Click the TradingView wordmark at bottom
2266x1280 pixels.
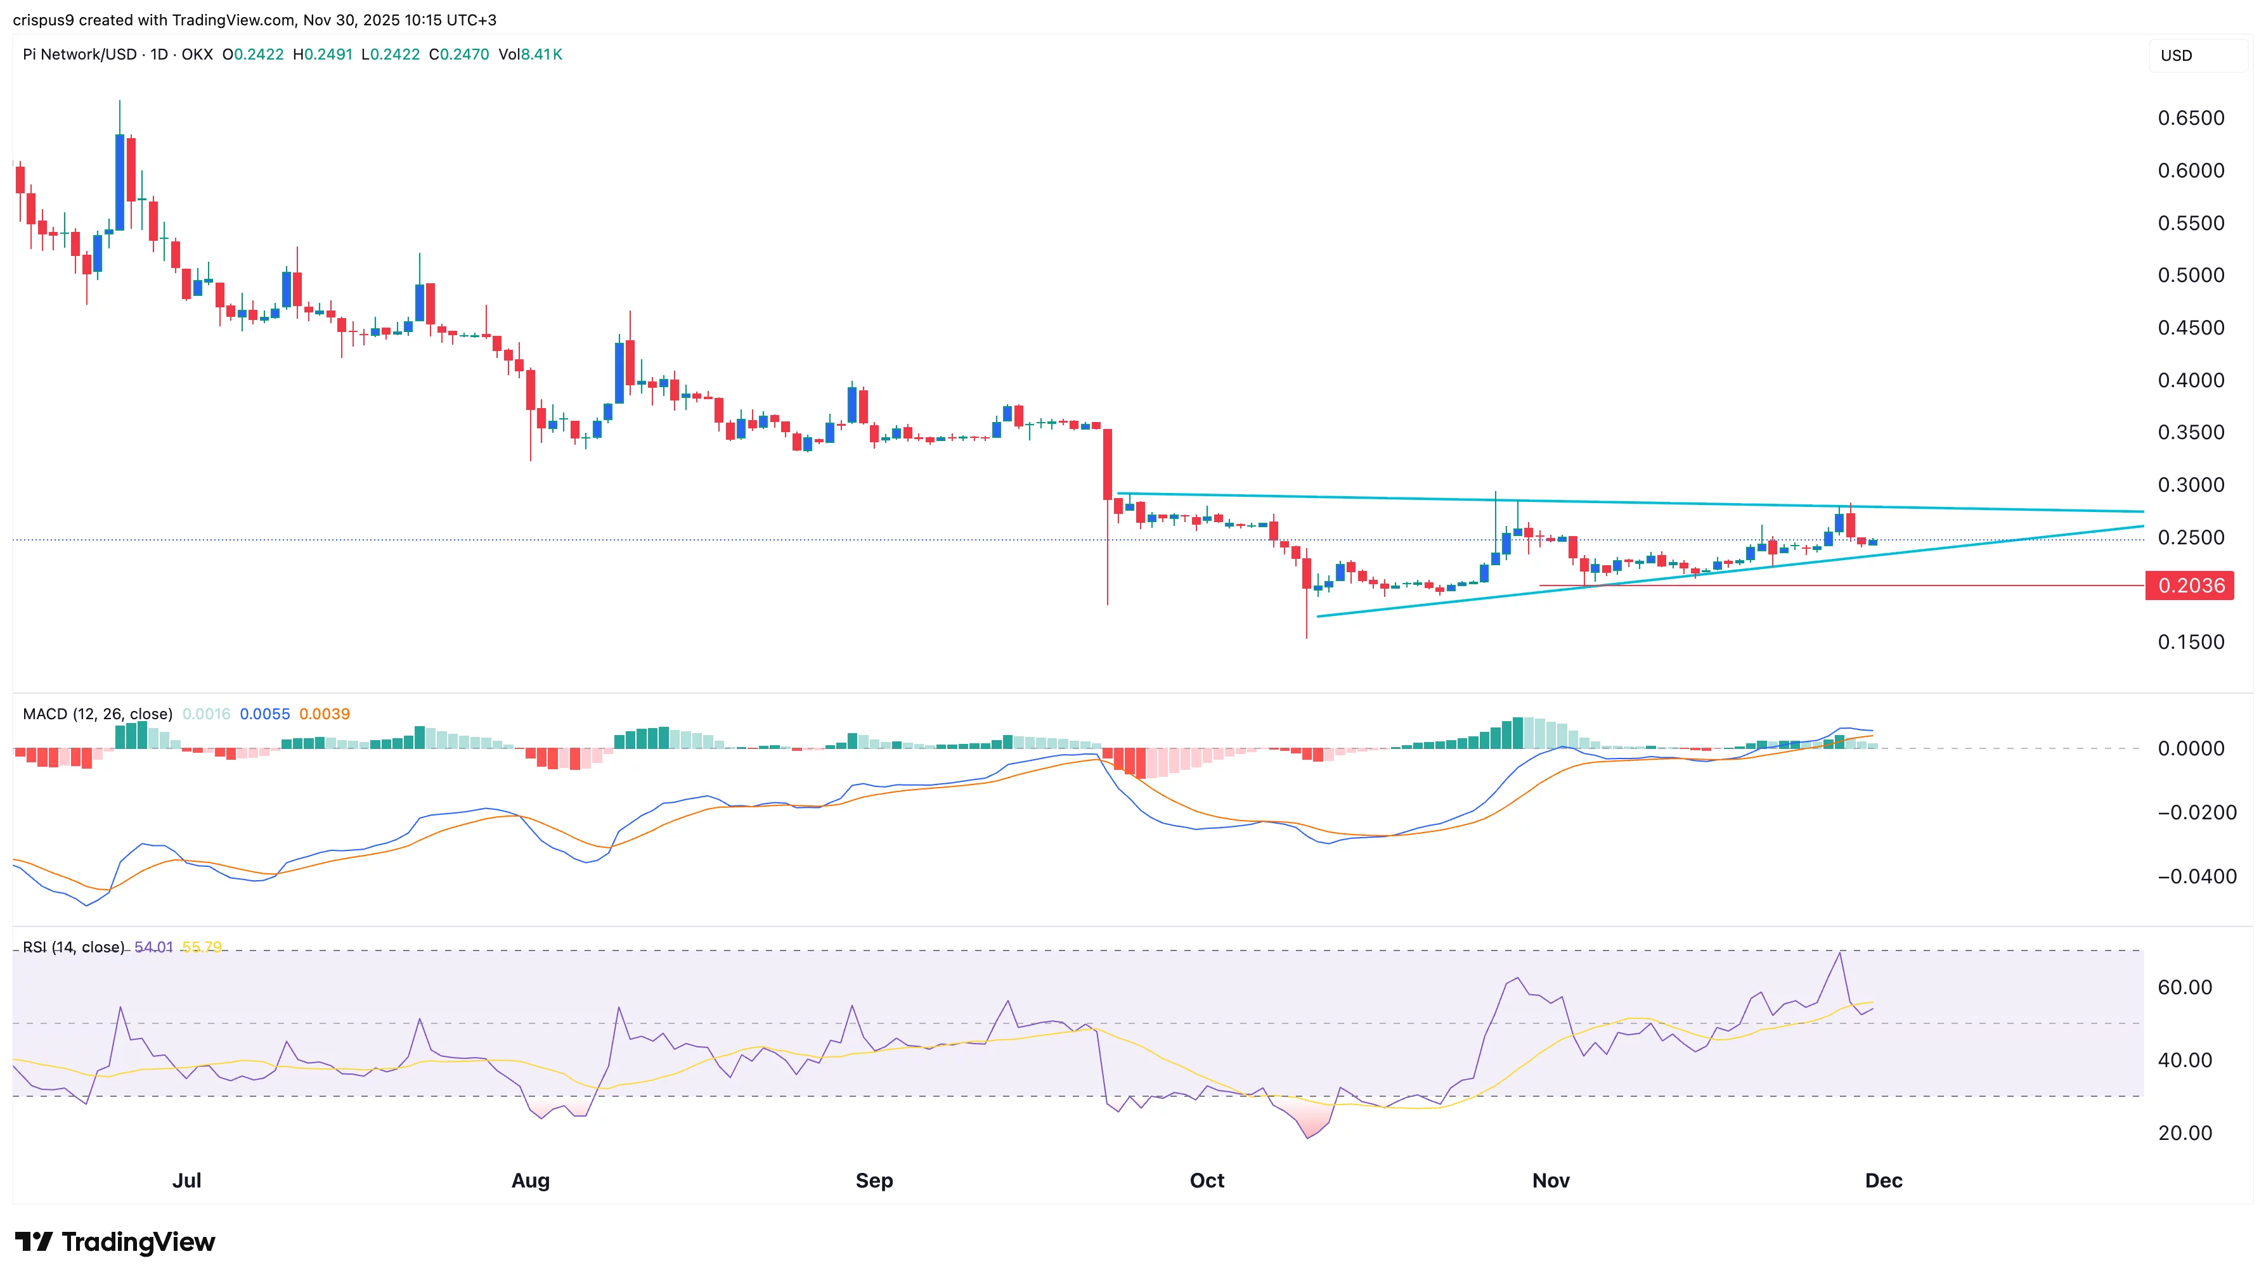139,1242
